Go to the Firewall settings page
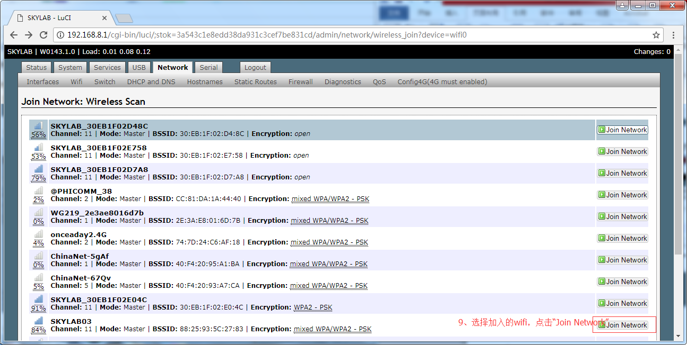The height and width of the screenshot is (345, 687). [300, 81]
